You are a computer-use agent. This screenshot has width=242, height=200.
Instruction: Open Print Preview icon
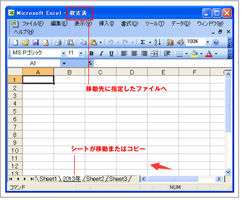[71, 42]
